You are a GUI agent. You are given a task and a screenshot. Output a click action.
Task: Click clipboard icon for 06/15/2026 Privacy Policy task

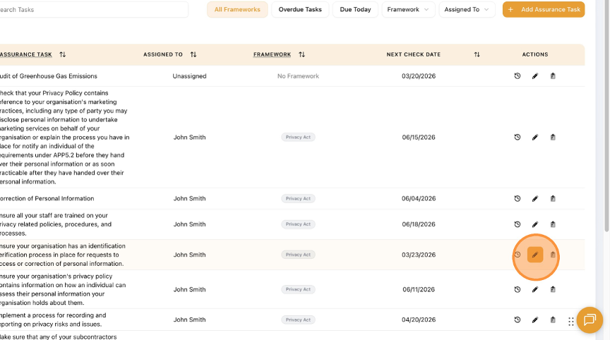(553, 138)
